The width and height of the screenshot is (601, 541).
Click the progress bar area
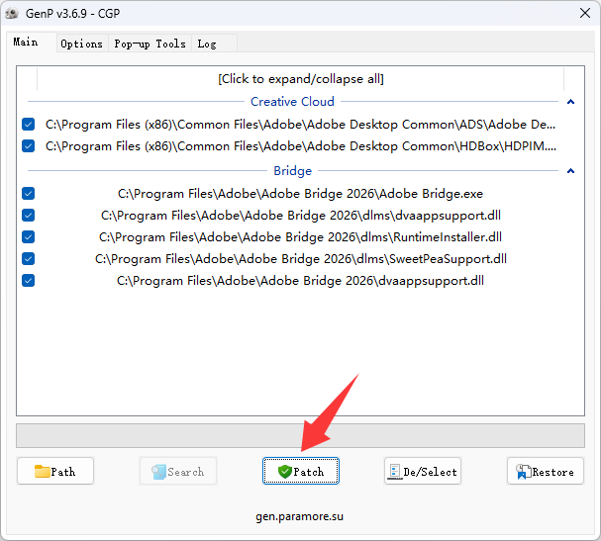click(301, 435)
